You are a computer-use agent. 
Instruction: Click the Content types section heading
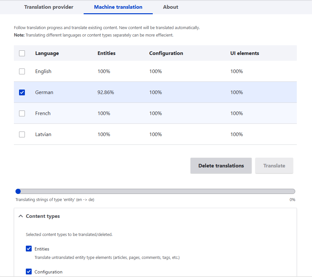point(43,216)
